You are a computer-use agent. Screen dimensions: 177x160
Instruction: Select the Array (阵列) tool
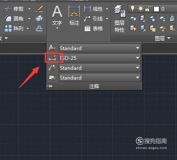coord(14,28)
